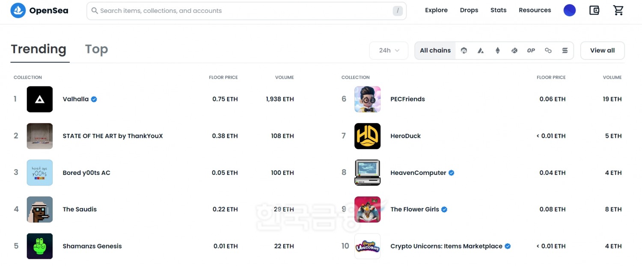Select the Ethereum chain filter
This screenshot has width=642, height=266.
[497, 50]
